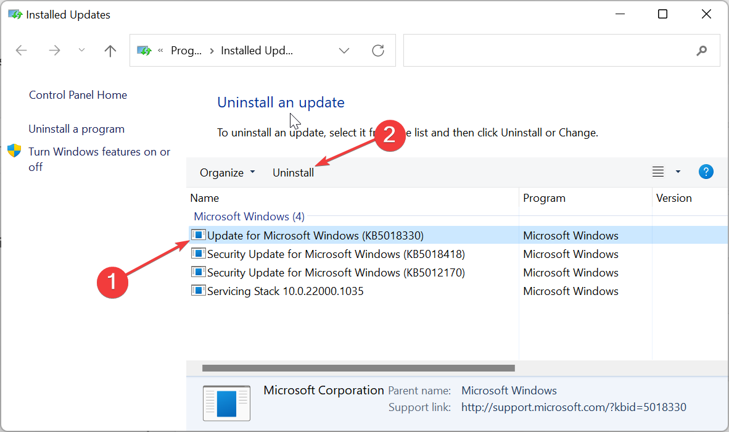Viewport: 729px width, 432px height.
Task: Click the Installed Updates title bar icon
Action: (15, 14)
